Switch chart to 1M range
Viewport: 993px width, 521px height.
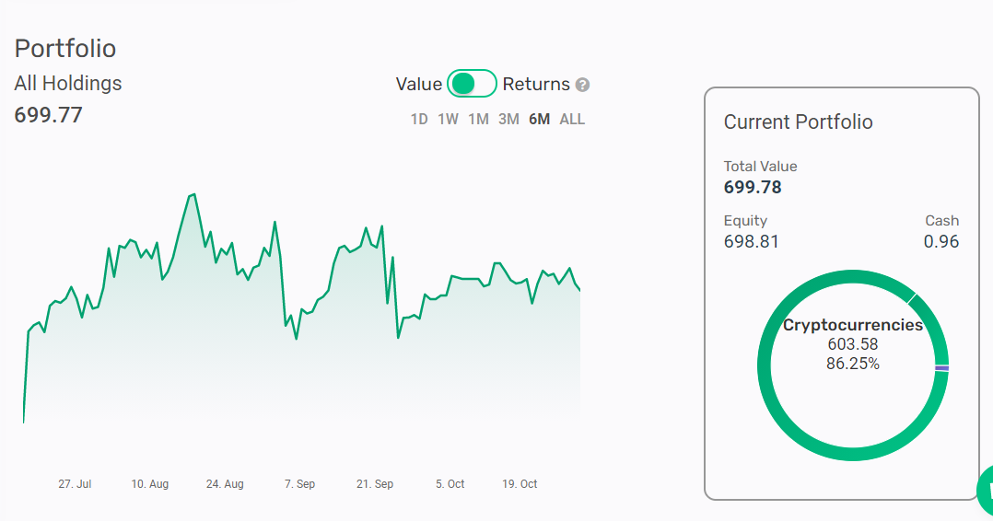click(x=478, y=119)
